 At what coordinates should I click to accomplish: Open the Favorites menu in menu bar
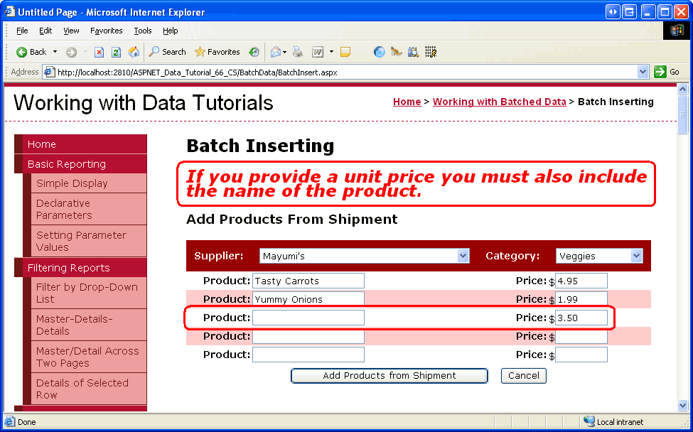106,31
